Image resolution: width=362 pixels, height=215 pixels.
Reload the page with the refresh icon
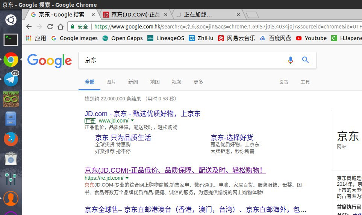(50, 27)
